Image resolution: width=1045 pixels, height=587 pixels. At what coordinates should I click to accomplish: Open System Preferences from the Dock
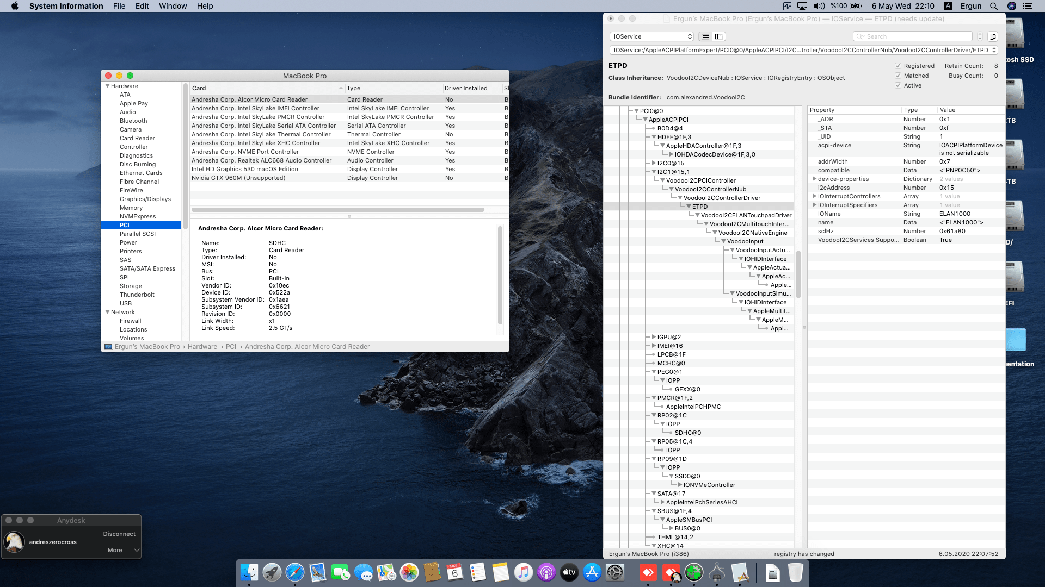[615, 572]
